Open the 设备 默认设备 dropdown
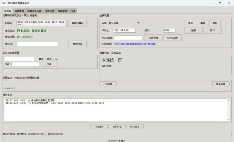The height and width of the screenshot is (142, 234). coord(124,23)
